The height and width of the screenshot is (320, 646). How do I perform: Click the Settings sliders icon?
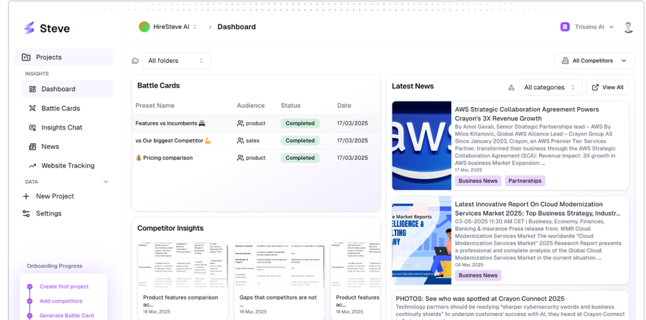tap(26, 214)
